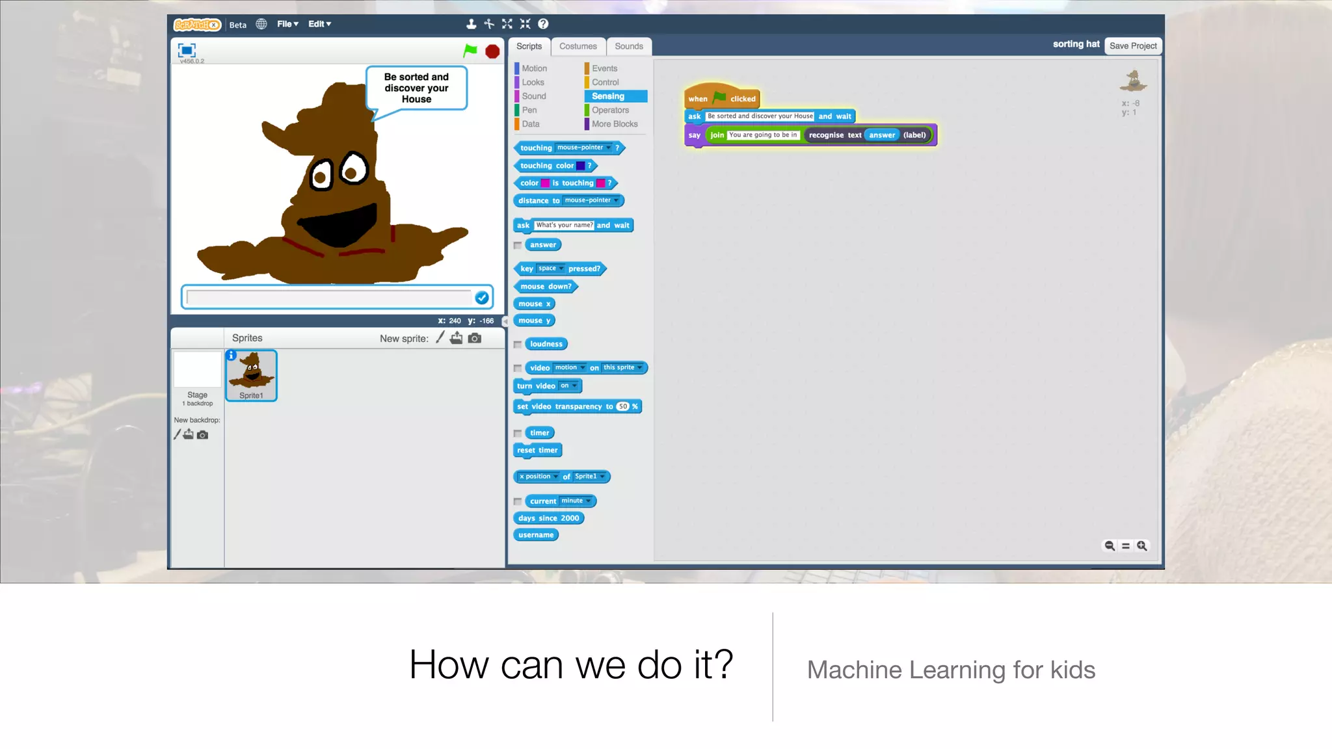Submit the answer with the checkmark button
Viewport: 1332px width, 749px height.
click(x=482, y=298)
